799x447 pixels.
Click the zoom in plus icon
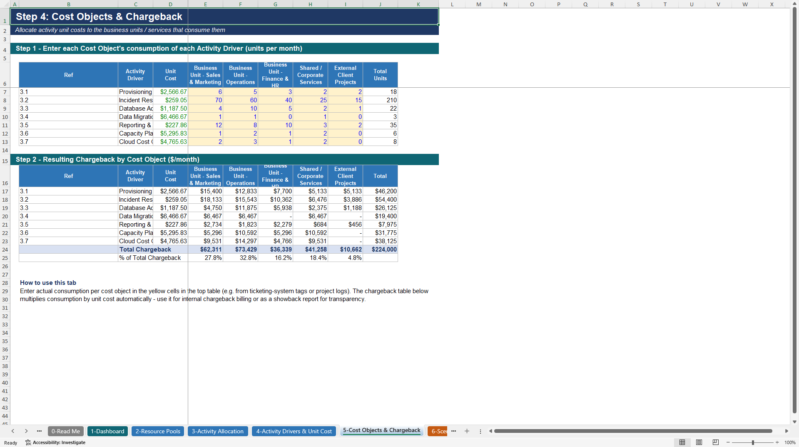[777, 442]
